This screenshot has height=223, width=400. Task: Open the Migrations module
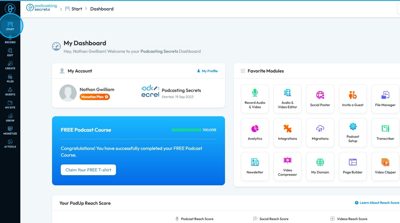click(x=320, y=133)
